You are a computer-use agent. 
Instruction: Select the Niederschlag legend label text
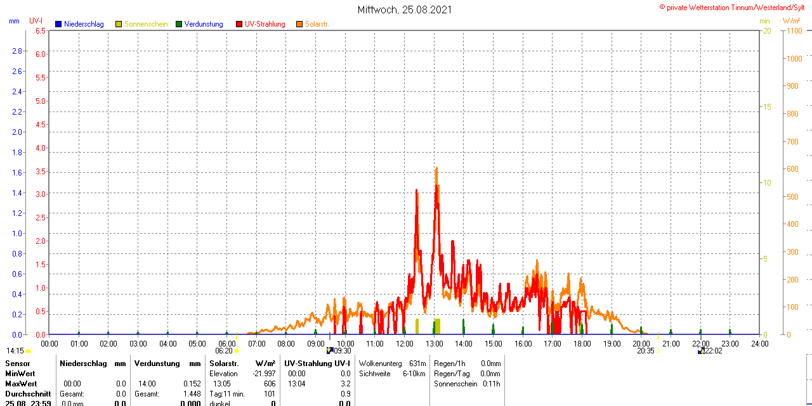[84, 24]
